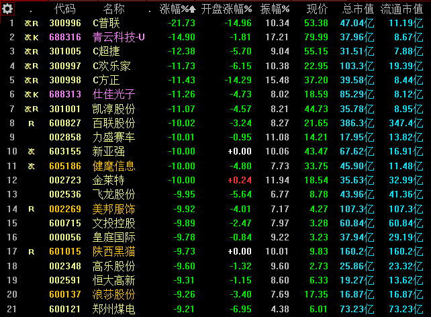
Task: Click the marker icon for 新亚强
Action: 32,152
